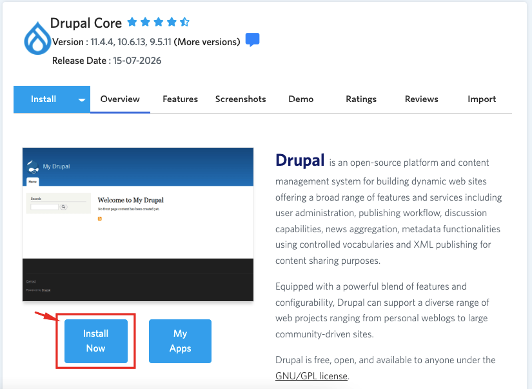Click the Install Now button

[96, 341]
